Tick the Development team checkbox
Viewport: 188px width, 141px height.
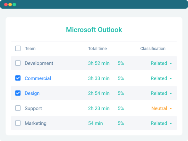[18, 63]
